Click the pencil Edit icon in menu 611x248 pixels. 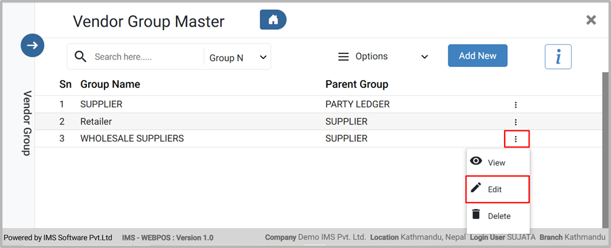click(477, 188)
